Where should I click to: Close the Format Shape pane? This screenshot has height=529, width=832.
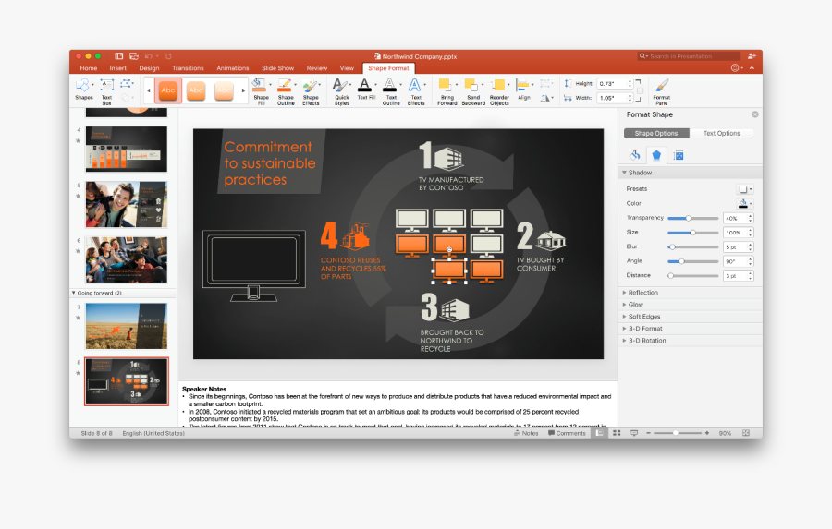point(755,114)
